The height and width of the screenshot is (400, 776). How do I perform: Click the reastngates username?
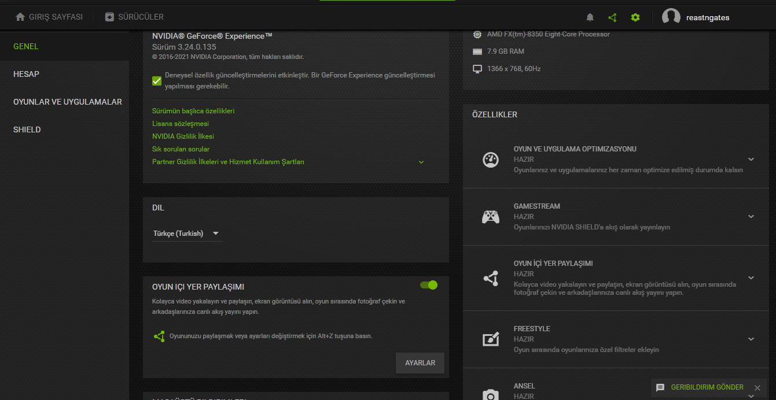(x=708, y=17)
